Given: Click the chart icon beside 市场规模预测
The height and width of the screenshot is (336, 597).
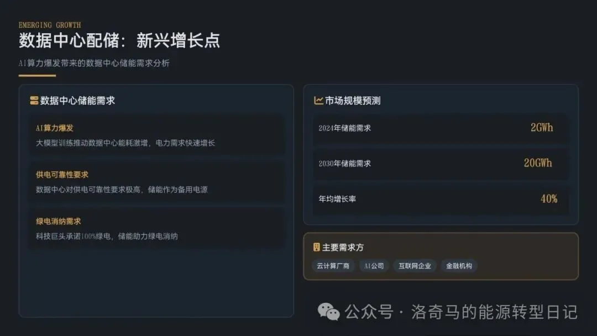Looking at the screenshot, I should click(x=318, y=101).
